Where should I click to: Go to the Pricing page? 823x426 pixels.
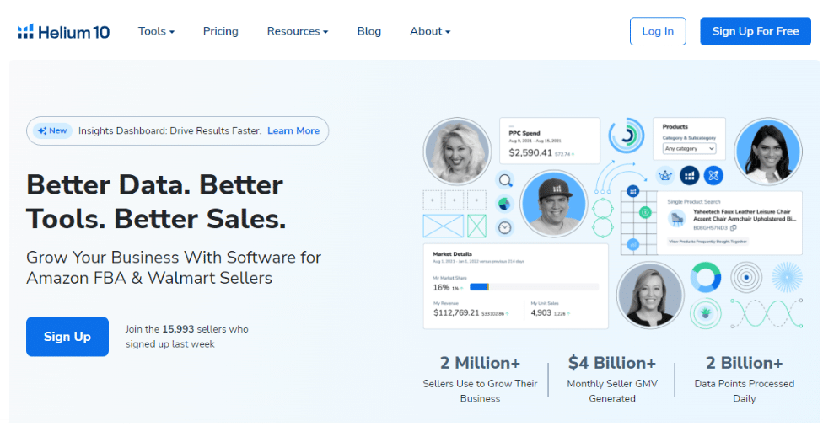tap(221, 31)
